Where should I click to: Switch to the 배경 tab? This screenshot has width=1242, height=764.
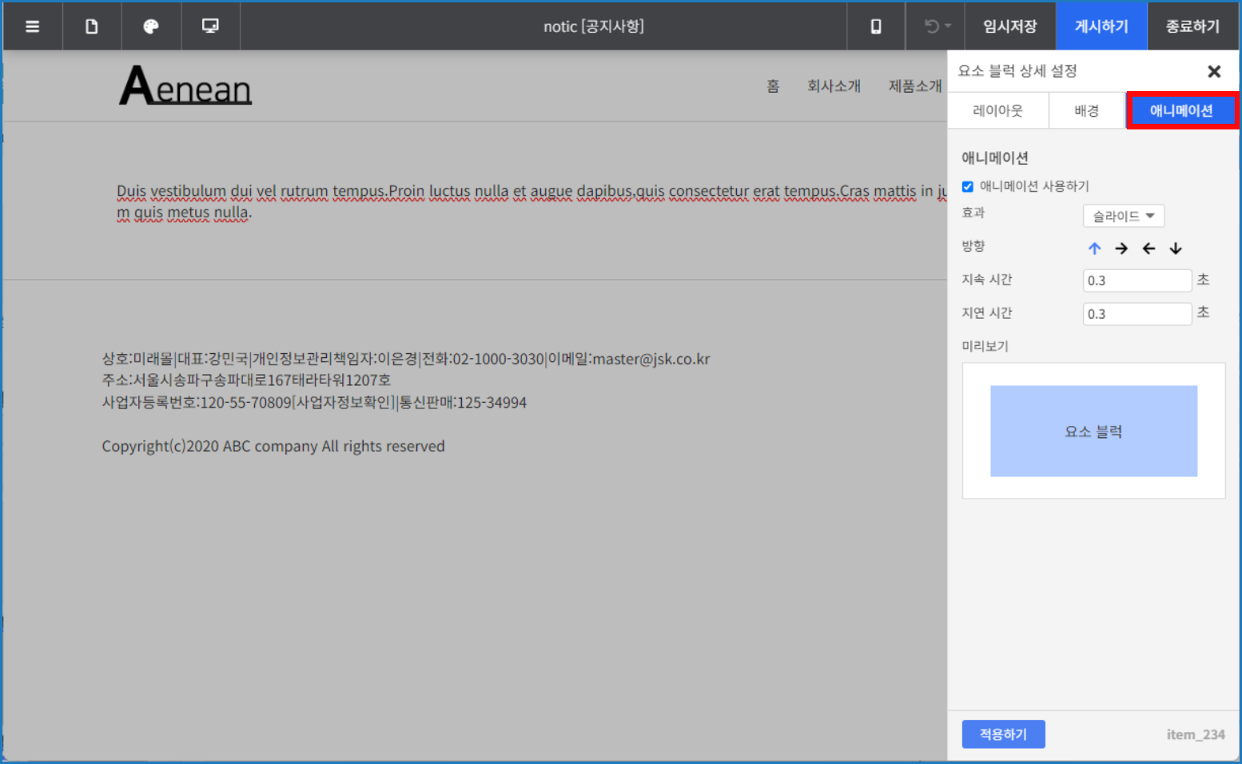pos(1086,111)
